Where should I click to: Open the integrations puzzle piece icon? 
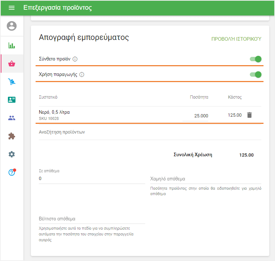12,136
